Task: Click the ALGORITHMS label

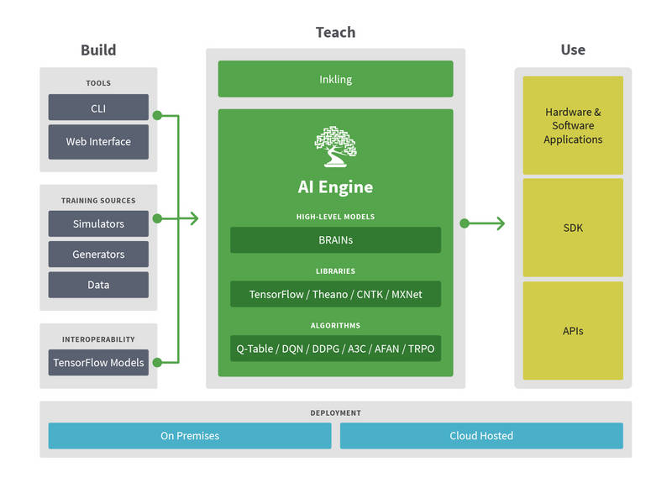Action: tap(335, 326)
